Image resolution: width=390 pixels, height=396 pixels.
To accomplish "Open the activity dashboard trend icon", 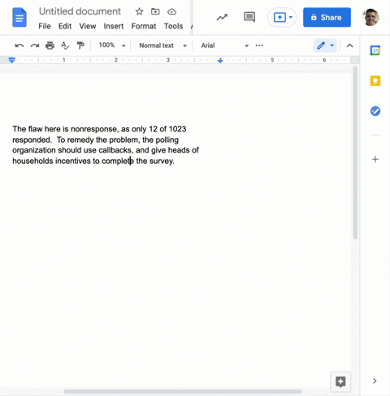I will (x=222, y=18).
